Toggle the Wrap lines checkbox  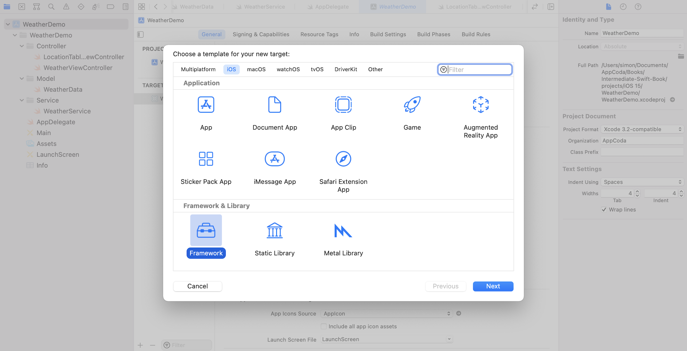[x=604, y=210]
